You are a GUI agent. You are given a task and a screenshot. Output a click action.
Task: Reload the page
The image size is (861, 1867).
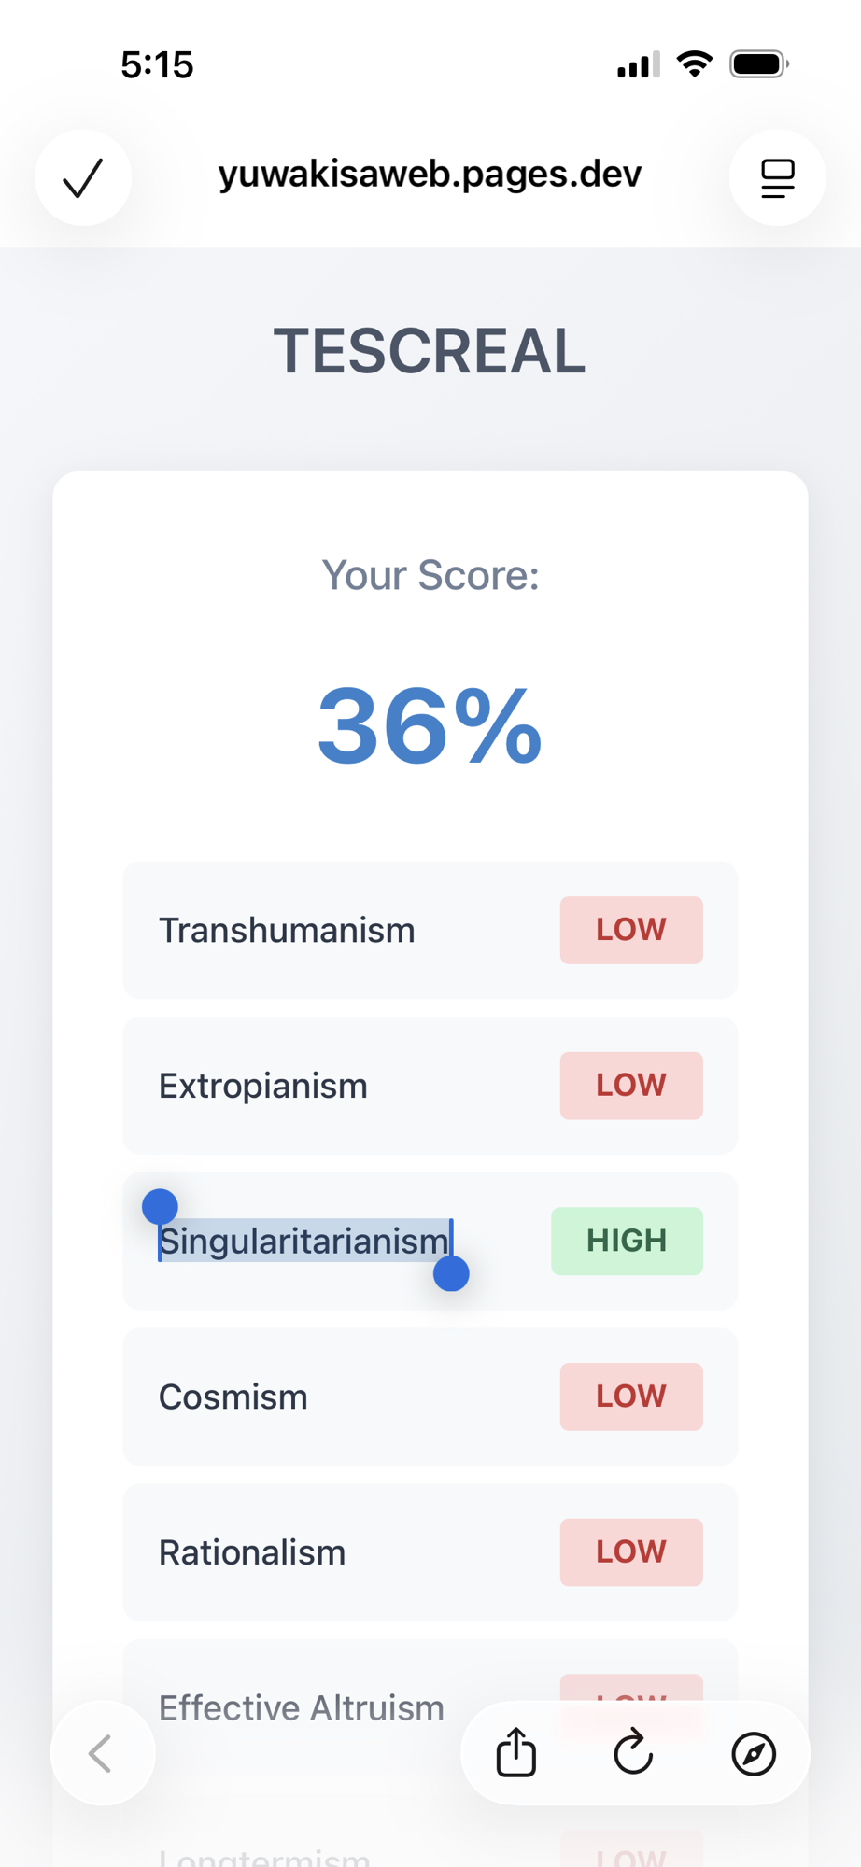[x=633, y=1752]
